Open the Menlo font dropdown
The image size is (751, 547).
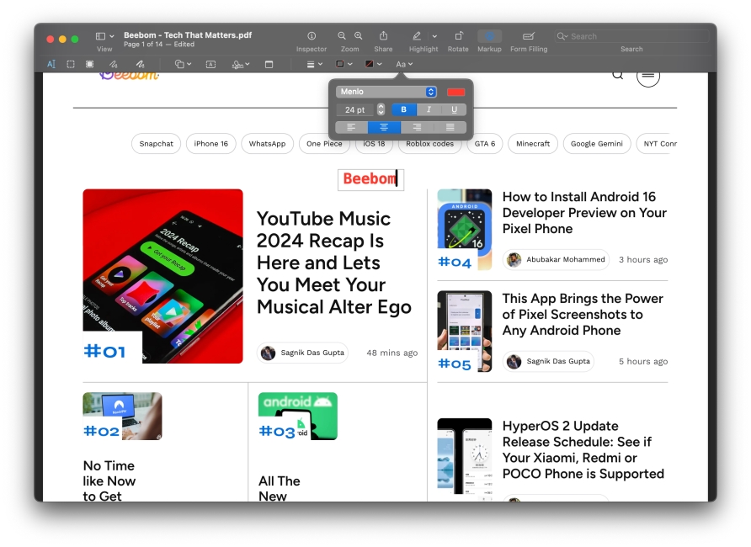386,92
